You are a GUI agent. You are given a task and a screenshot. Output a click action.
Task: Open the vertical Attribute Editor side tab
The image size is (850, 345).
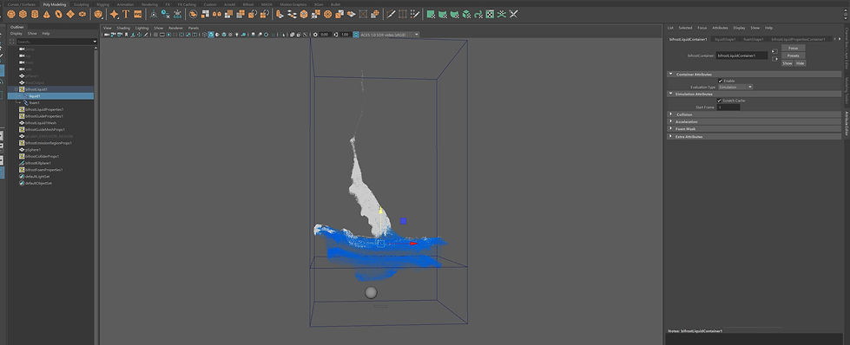click(x=846, y=122)
